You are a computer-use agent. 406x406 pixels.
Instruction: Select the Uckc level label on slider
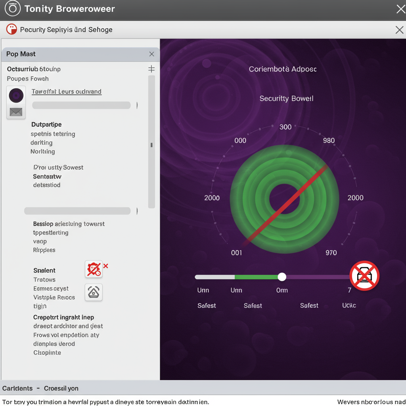pos(349,305)
